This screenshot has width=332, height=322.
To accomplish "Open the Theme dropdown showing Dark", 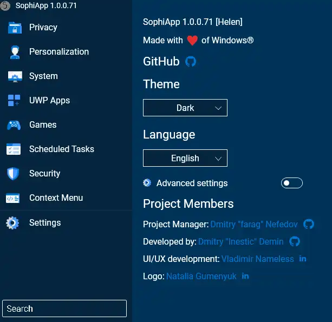I will (x=185, y=108).
